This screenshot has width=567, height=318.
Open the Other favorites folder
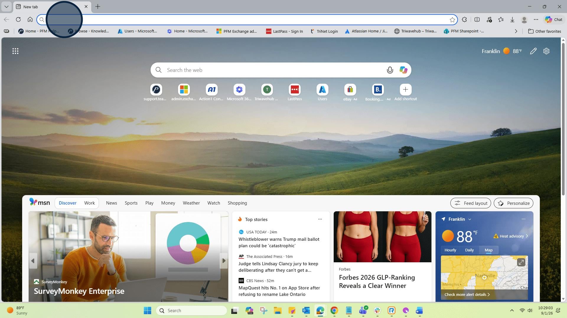pos(545,31)
